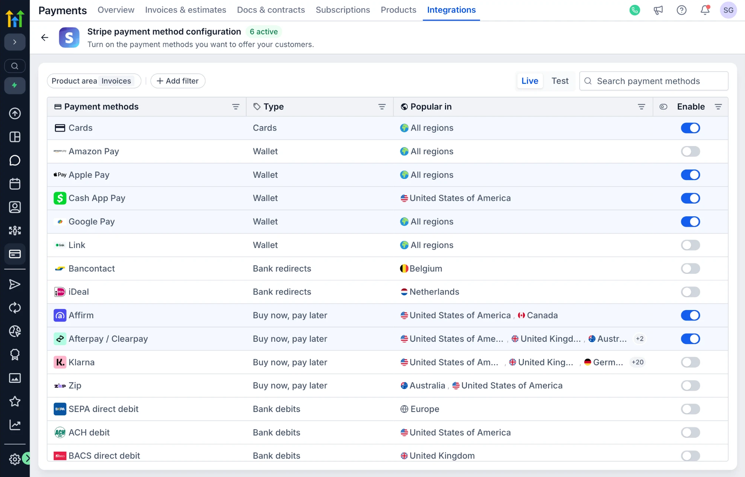The width and height of the screenshot is (745, 477).
Task: Open the automation cycle sidebar icon
Action: pyautogui.click(x=15, y=308)
